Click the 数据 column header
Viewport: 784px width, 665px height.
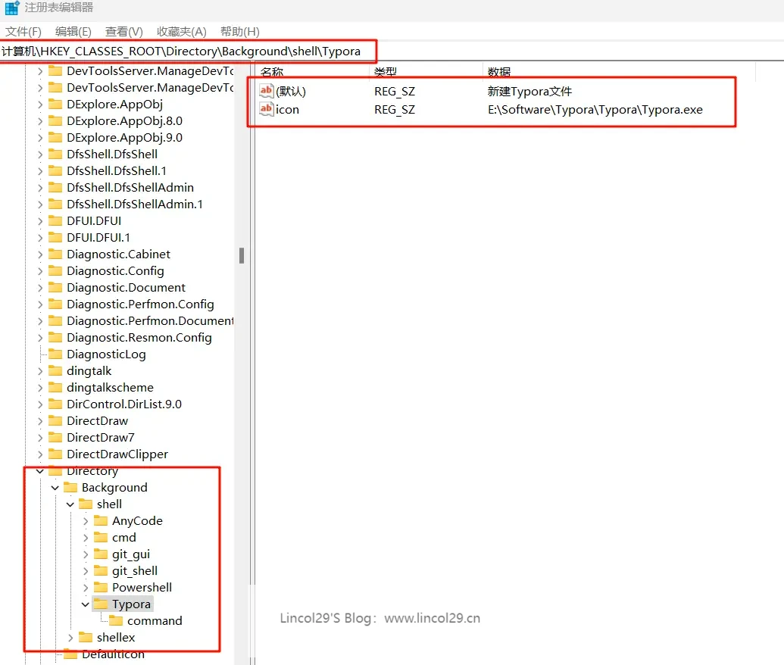click(499, 72)
